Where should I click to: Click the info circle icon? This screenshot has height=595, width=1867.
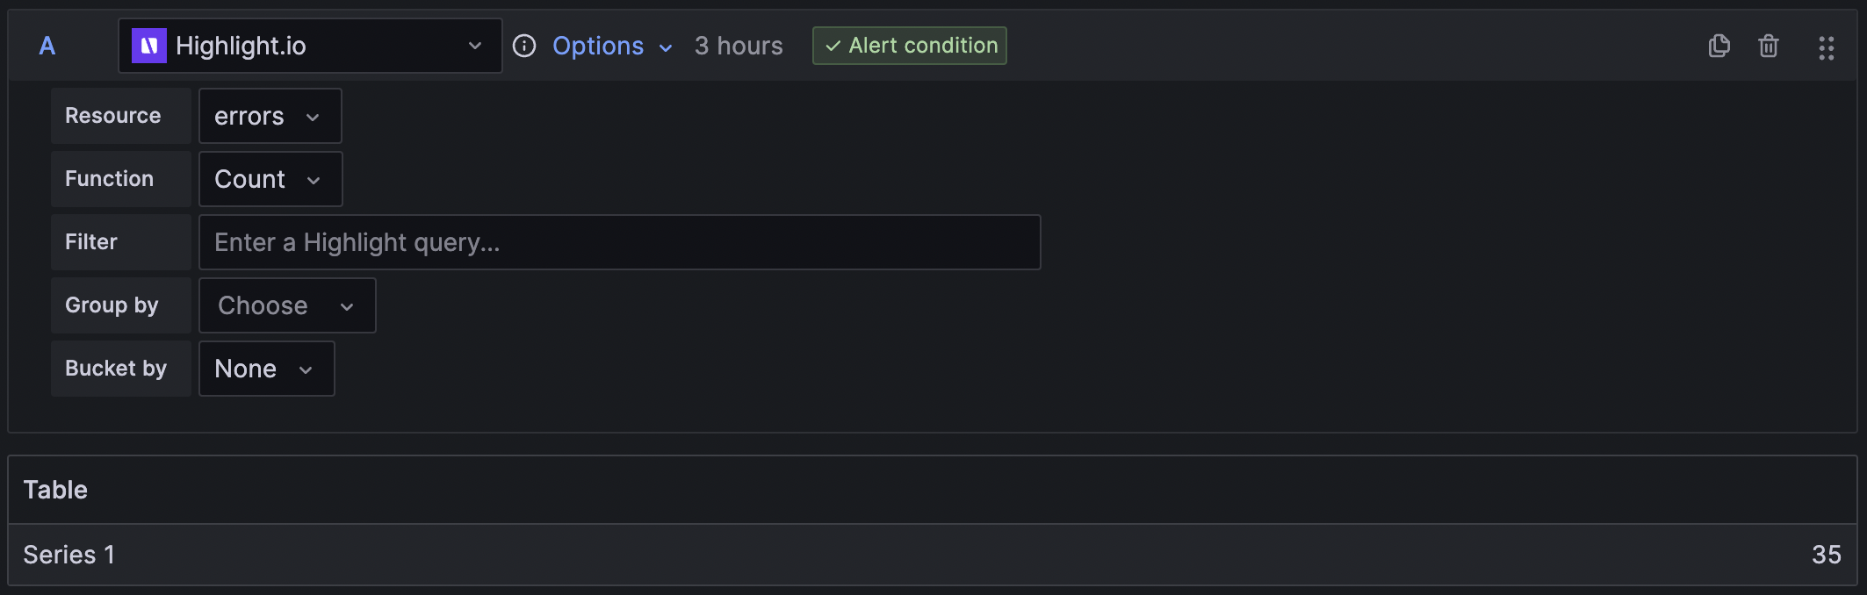coord(524,46)
